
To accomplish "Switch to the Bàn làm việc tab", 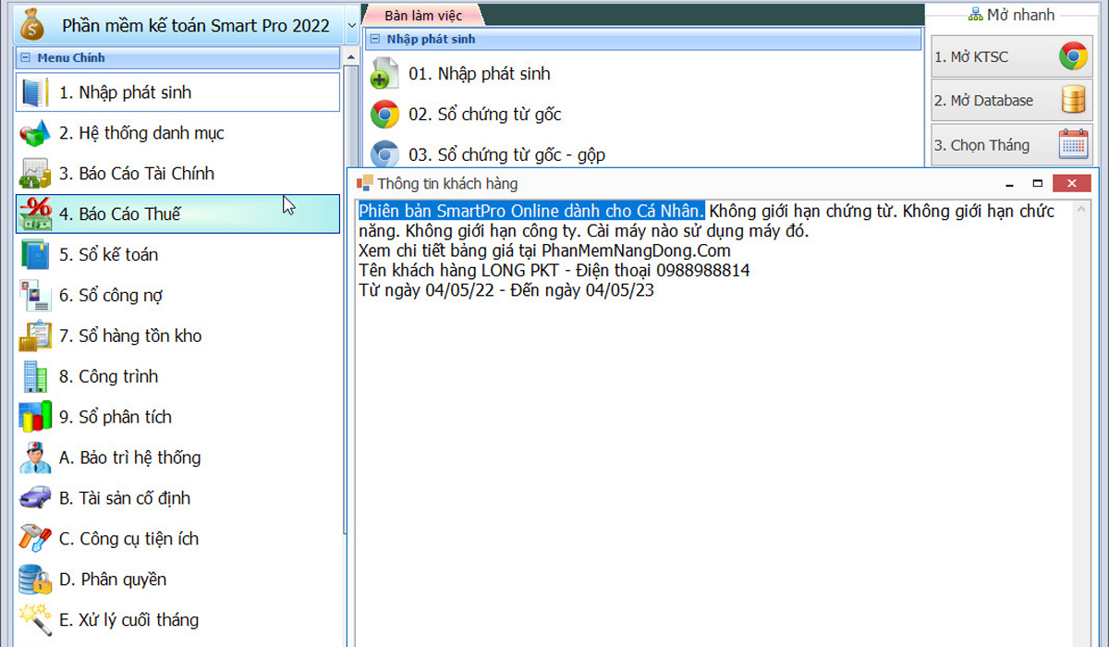I will click(x=422, y=16).
